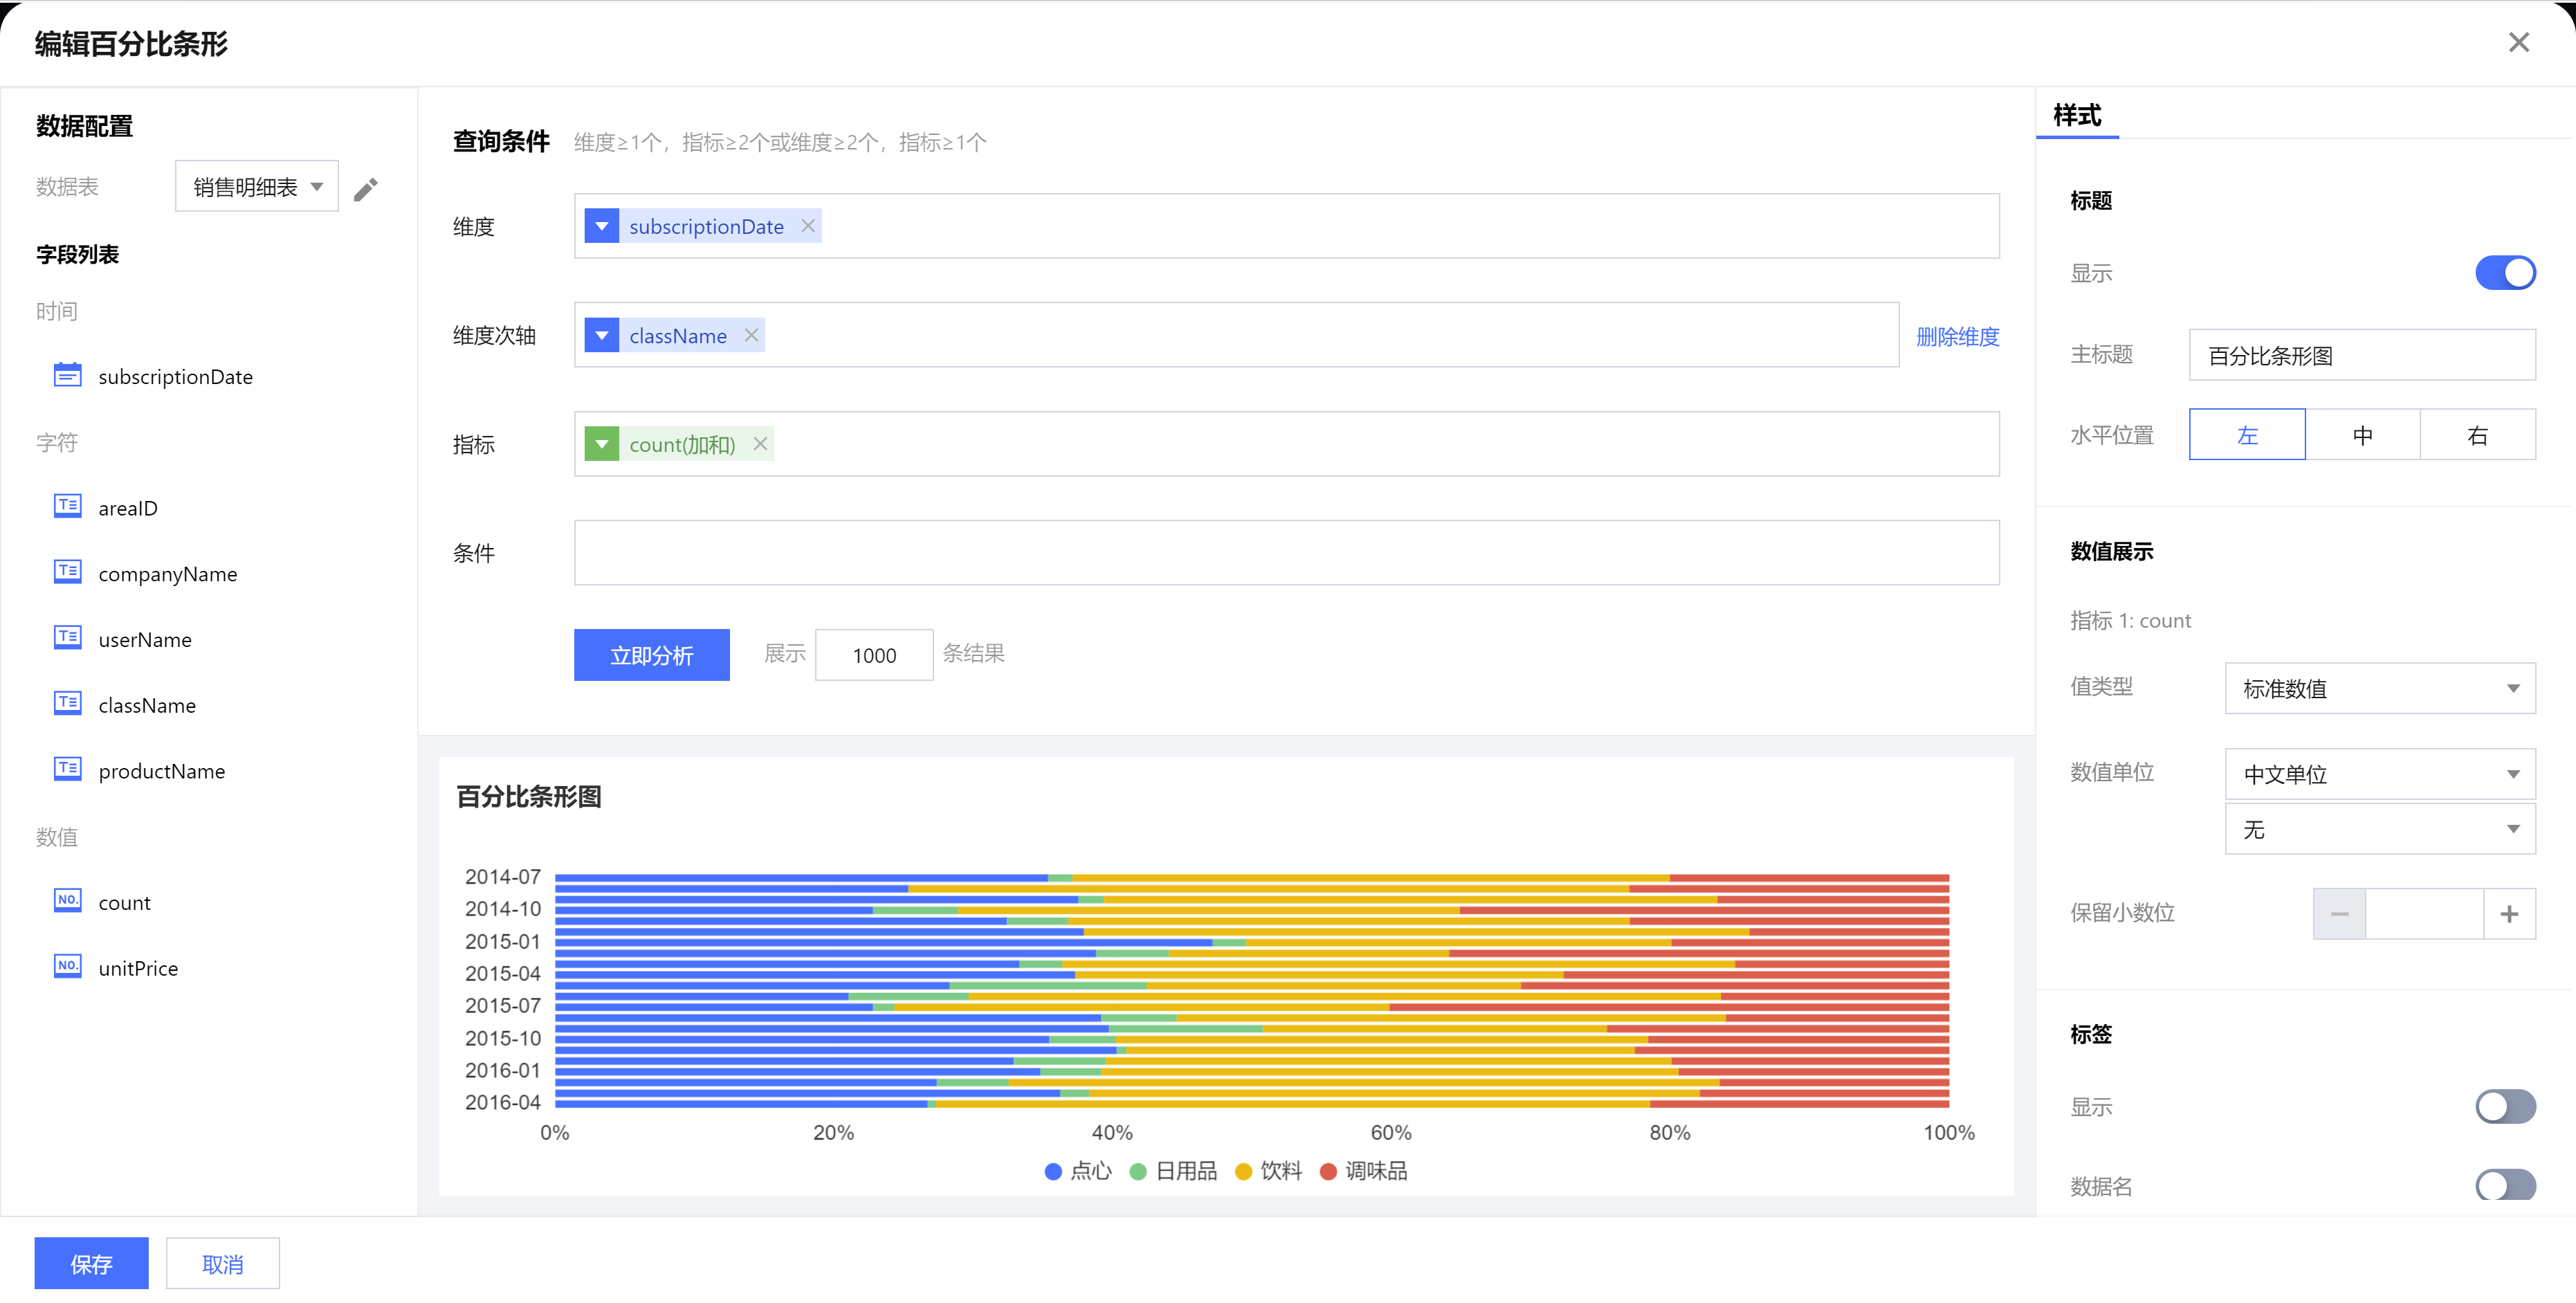Click the 删除维度 link

tap(1957, 336)
